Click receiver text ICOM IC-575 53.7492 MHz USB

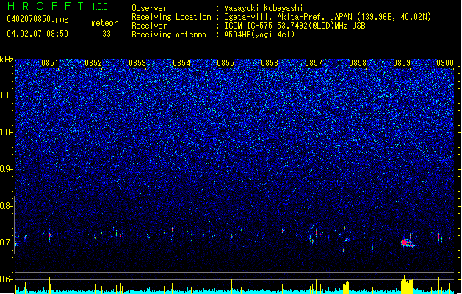[295, 26]
